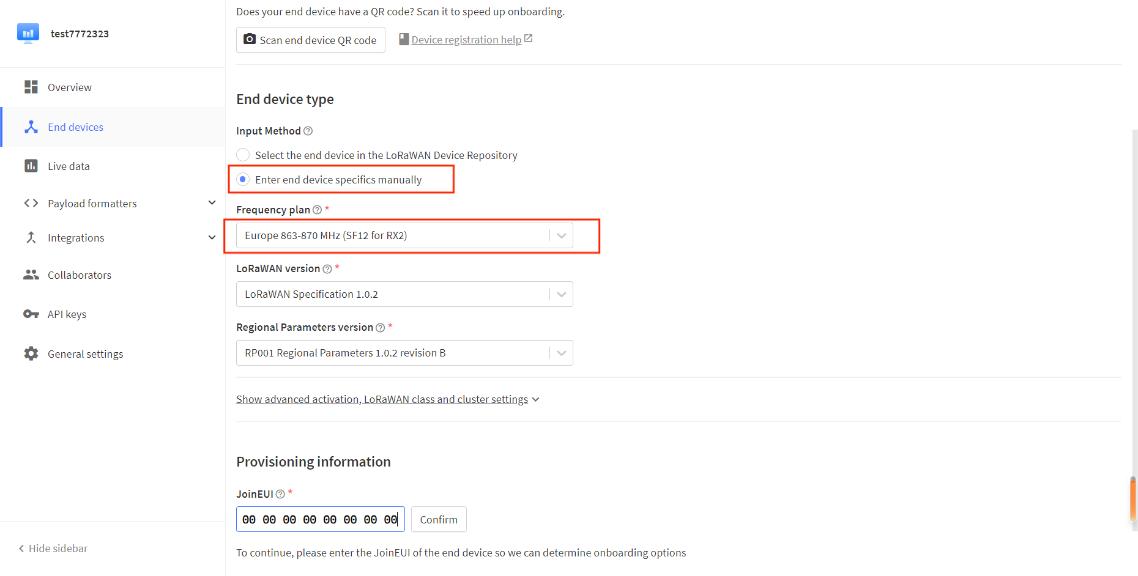The width and height of the screenshot is (1138, 576).
Task: Click the application logo icon beside test7772323
Action: point(28,33)
